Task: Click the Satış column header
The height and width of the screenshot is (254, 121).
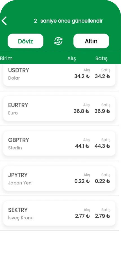Action: (101, 58)
